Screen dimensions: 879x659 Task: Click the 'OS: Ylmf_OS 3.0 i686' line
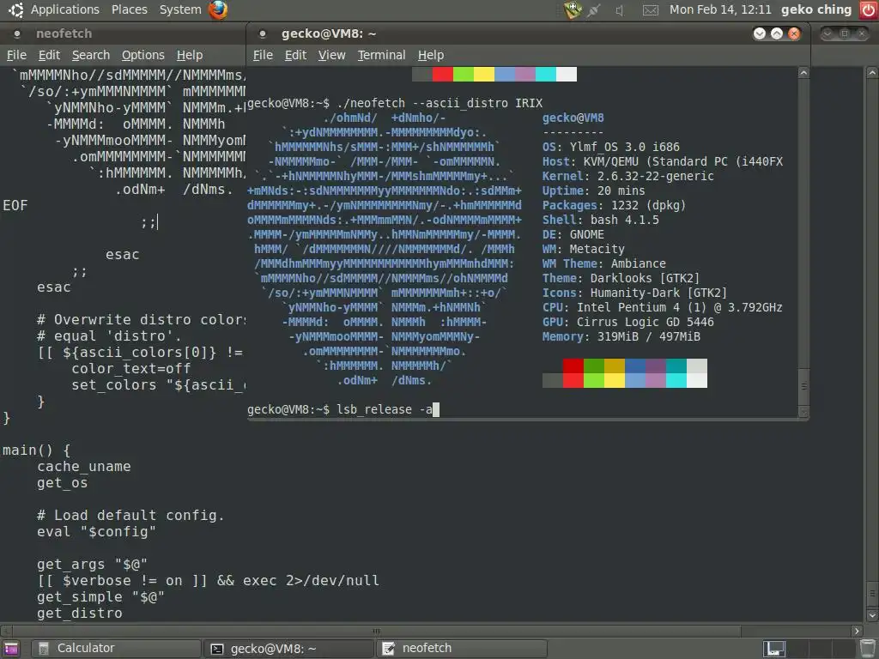coord(611,147)
